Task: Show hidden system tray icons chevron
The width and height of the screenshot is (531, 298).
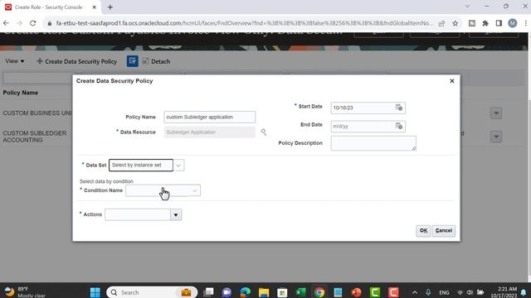Action: tap(415, 292)
